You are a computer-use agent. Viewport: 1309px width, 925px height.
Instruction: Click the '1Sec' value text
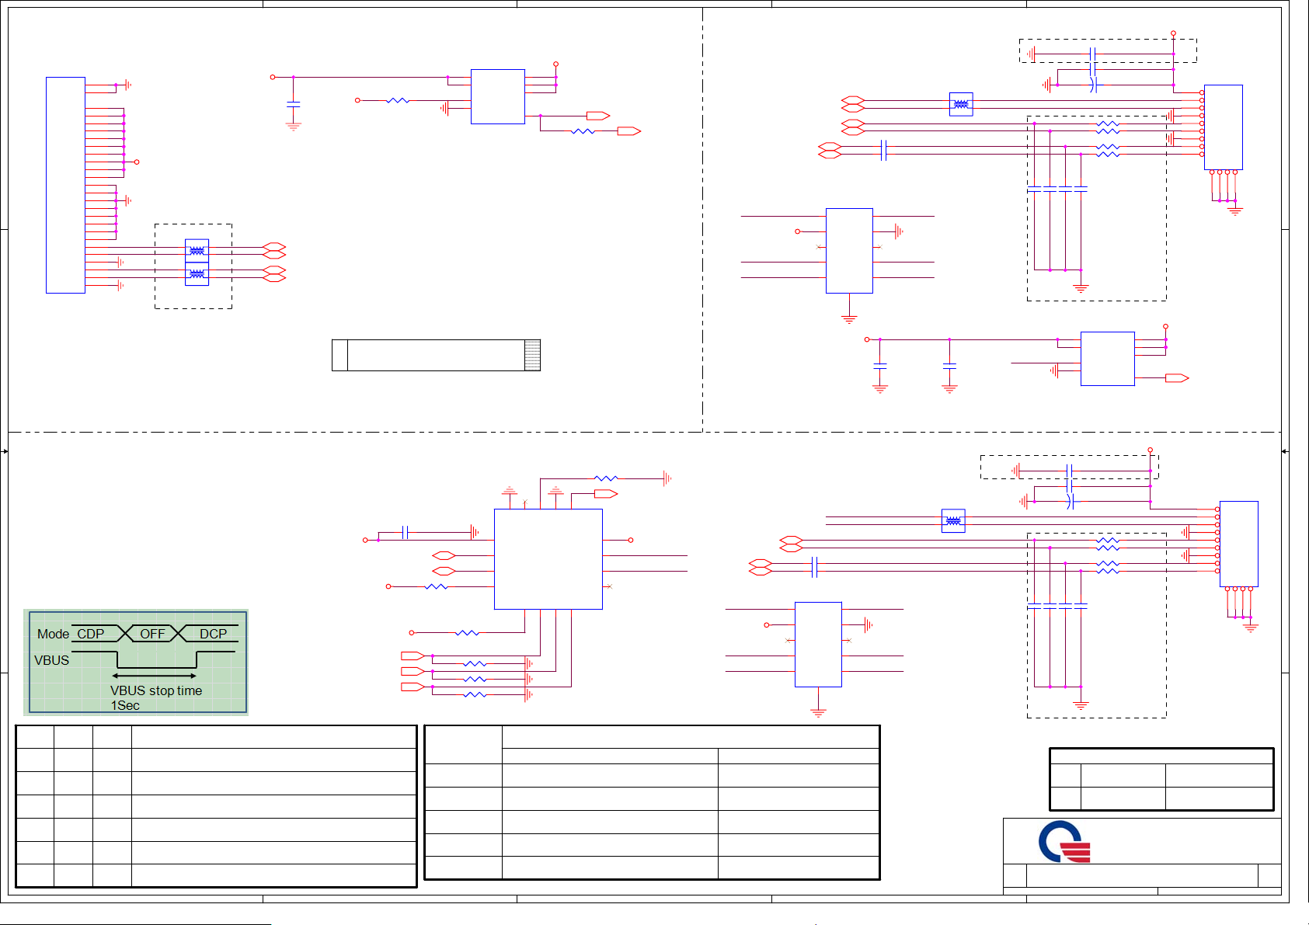click(125, 705)
